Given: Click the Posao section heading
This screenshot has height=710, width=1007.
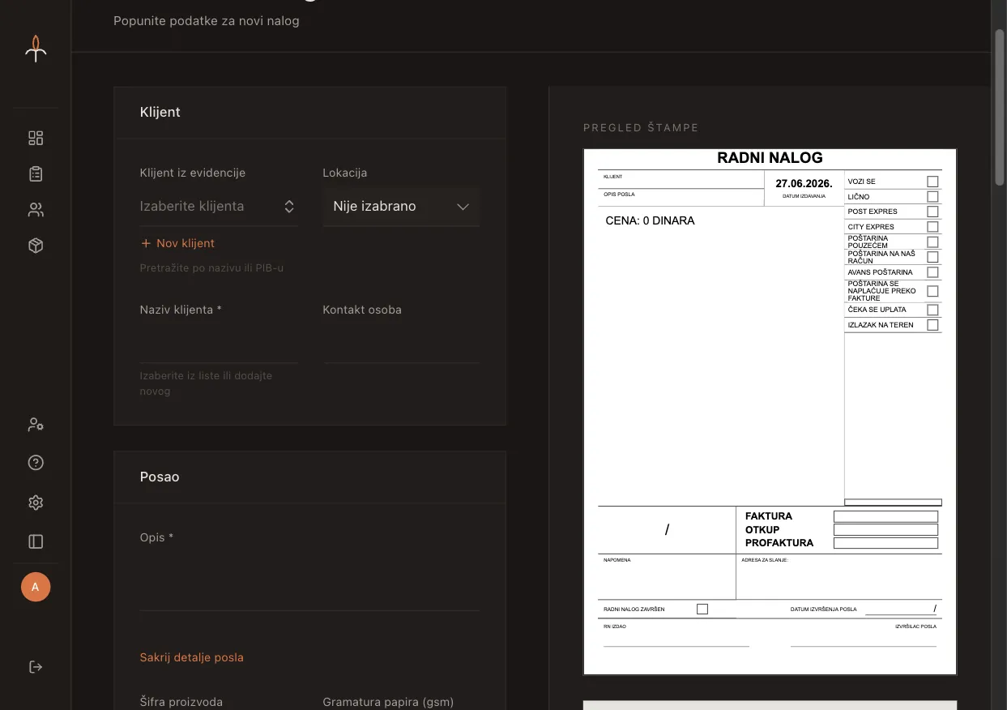Looking at the screenshot, I should pos(160,477).
